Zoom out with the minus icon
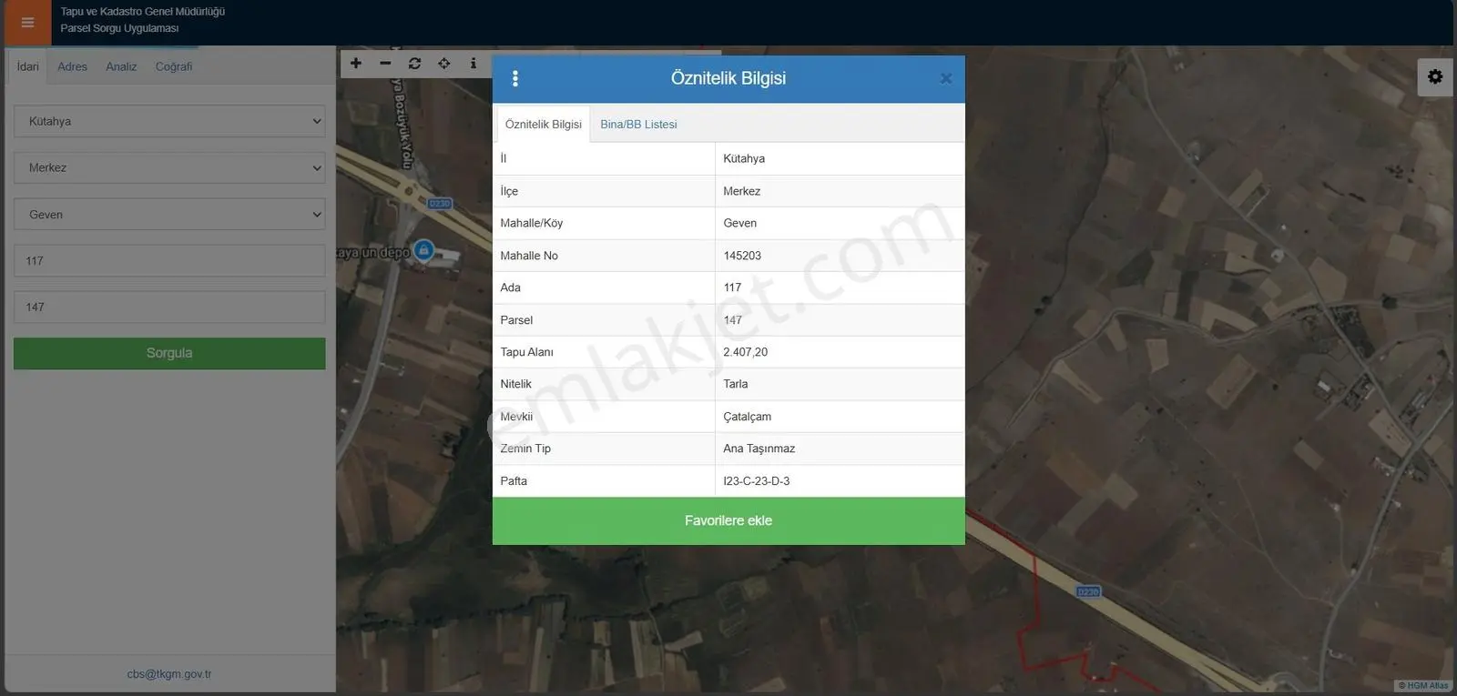The image size is (1457, 696). (385, 64)
